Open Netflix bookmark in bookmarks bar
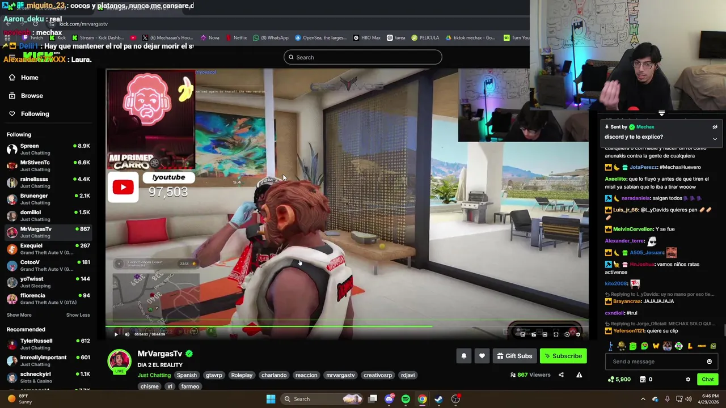 coord(237,38)
